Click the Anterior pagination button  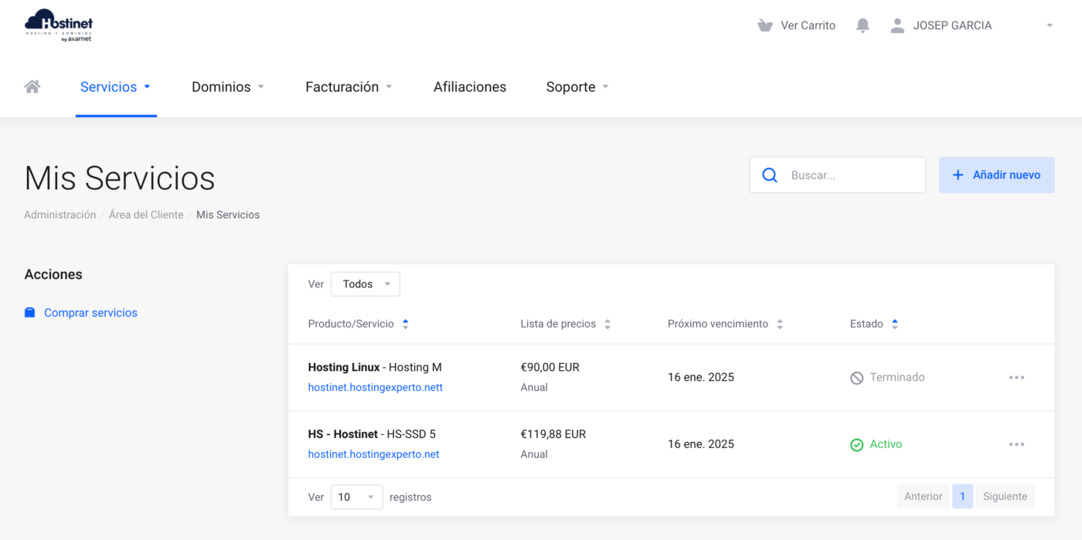point(924,497)
